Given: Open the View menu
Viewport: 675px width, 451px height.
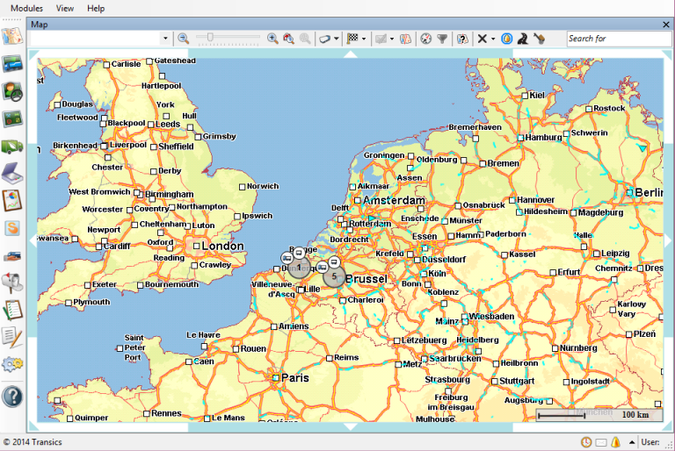Looking at the screenshot, I should pos(65,8).
